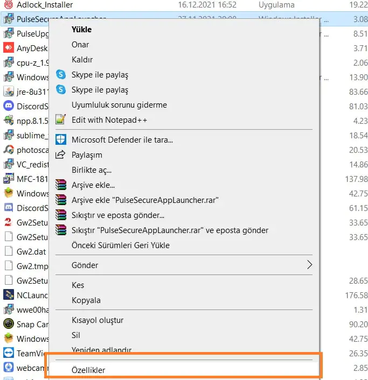Choose Birlikte aç... option
The width and height of the screenshot is (368, 380).
pos(184,170)
